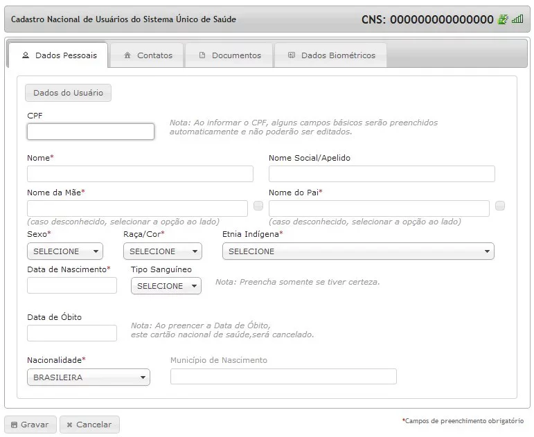Switch to the Dados Pessoais tab
This screenshot has width=534, height=437.
[58, 55]
